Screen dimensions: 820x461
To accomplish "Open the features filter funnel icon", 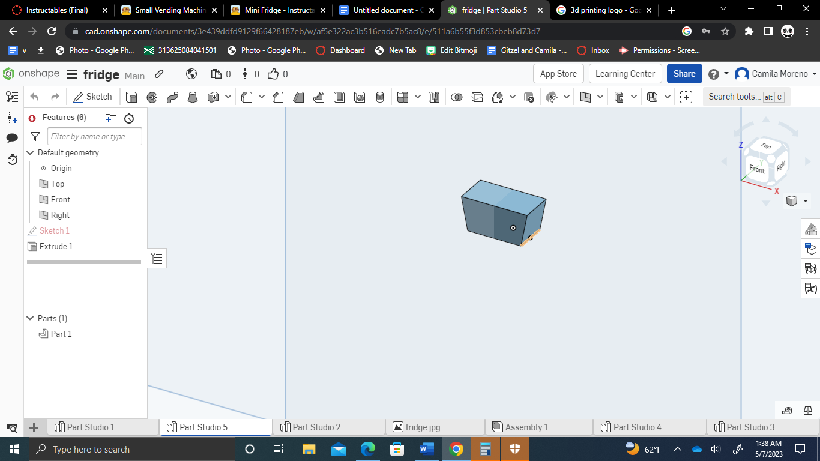I will 35,136.
